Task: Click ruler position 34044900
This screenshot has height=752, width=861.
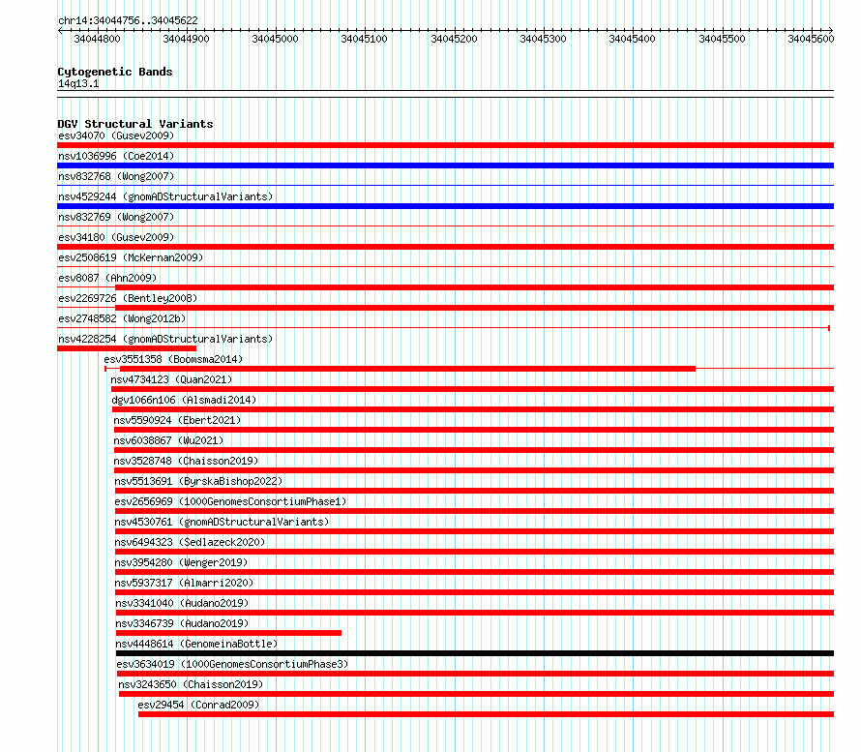Action: point(186,39)
